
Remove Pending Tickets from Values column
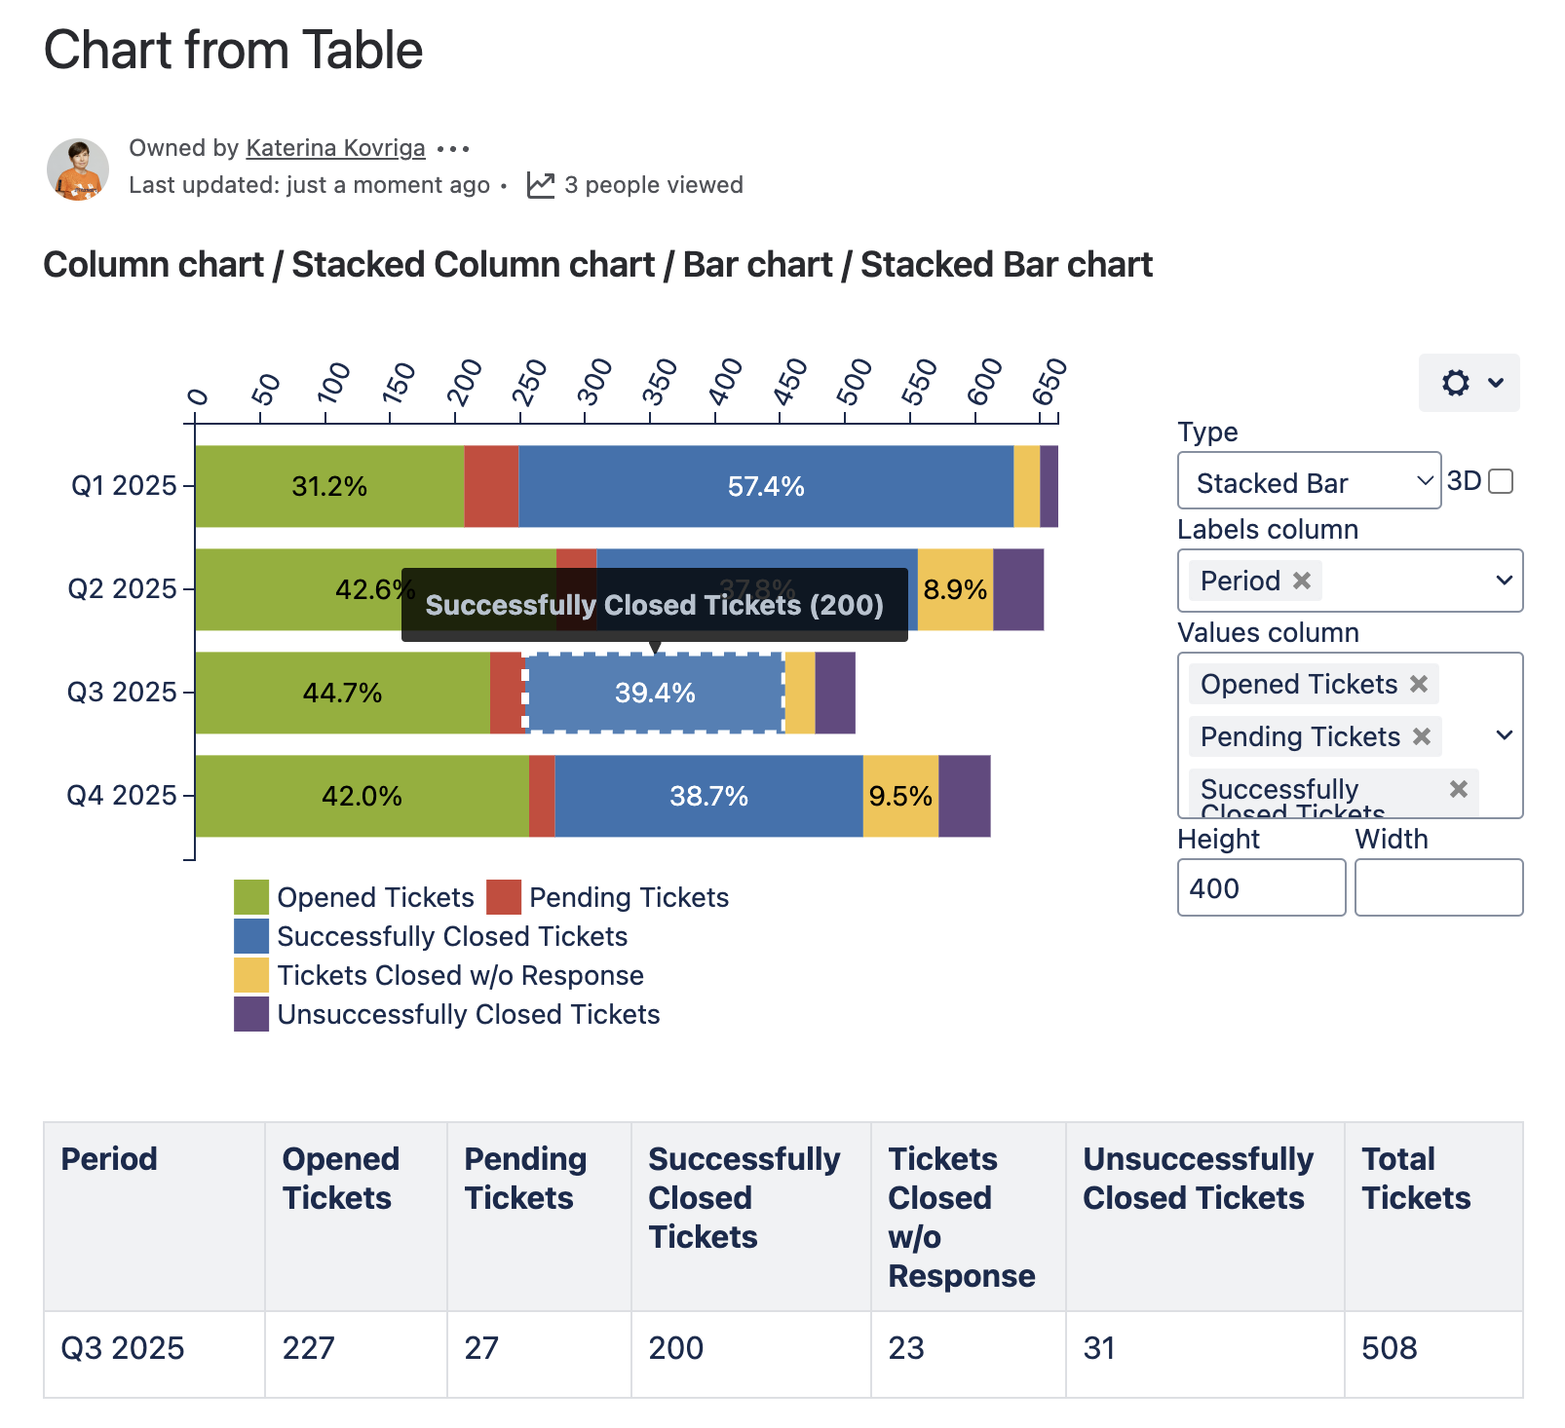(x=1422, y=736)
